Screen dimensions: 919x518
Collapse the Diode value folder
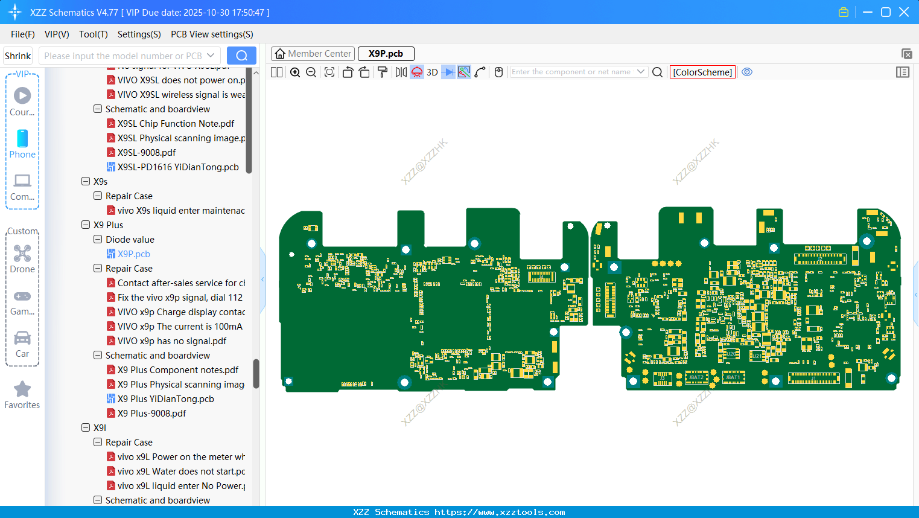point(98,239)
